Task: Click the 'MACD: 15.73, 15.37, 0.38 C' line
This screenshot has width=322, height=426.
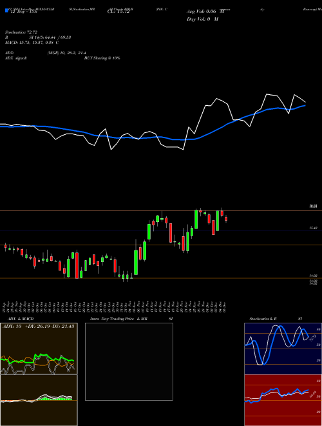Action: coord(32,43)
